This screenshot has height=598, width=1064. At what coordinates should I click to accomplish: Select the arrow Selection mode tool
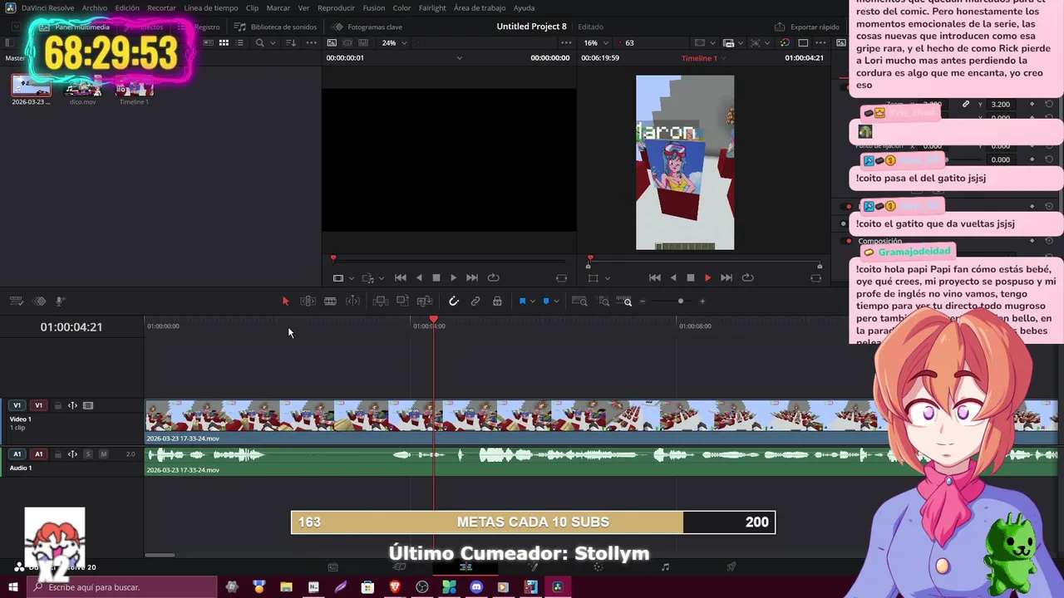point(285,301)
